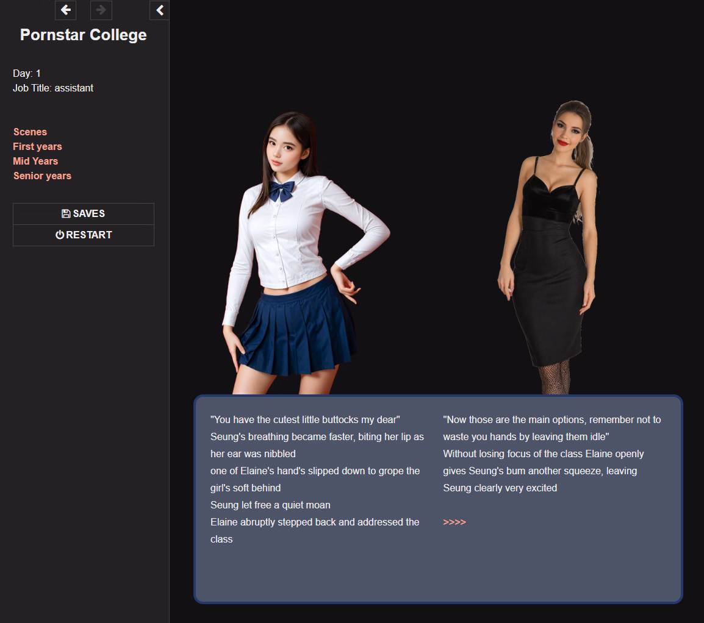
Task: Open the First years section
Action: point(37,146)
